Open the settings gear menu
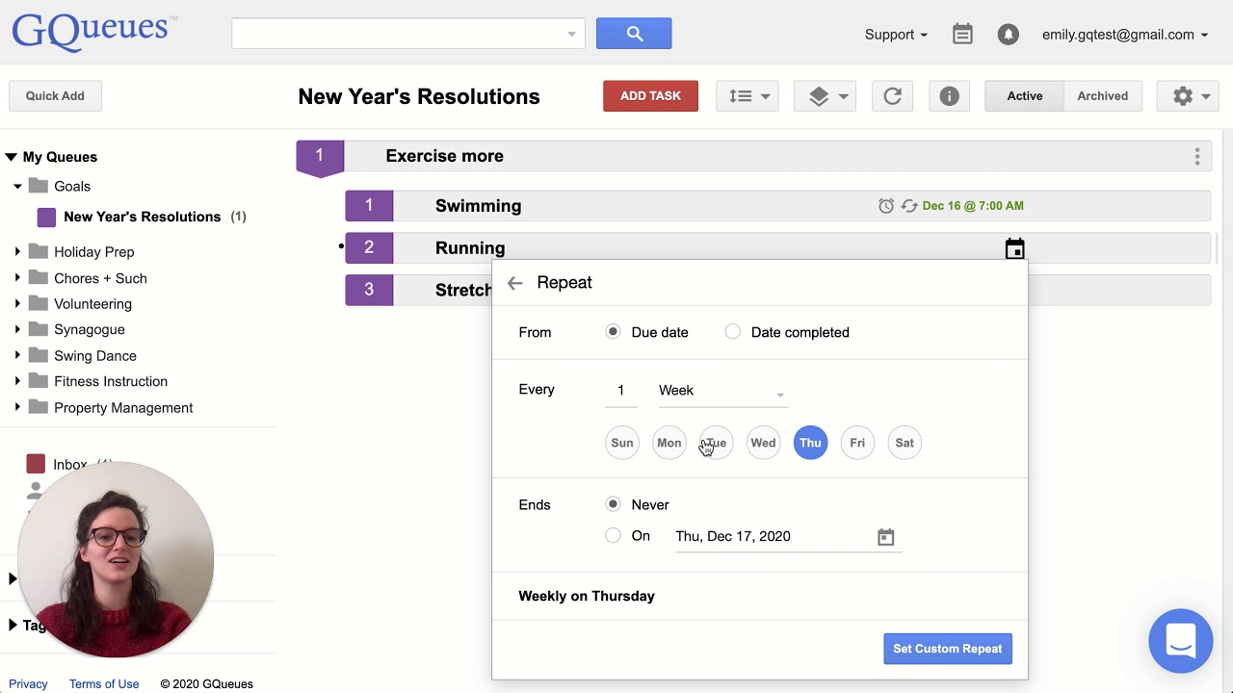 pyautogui.click(x=1189, y=96)
